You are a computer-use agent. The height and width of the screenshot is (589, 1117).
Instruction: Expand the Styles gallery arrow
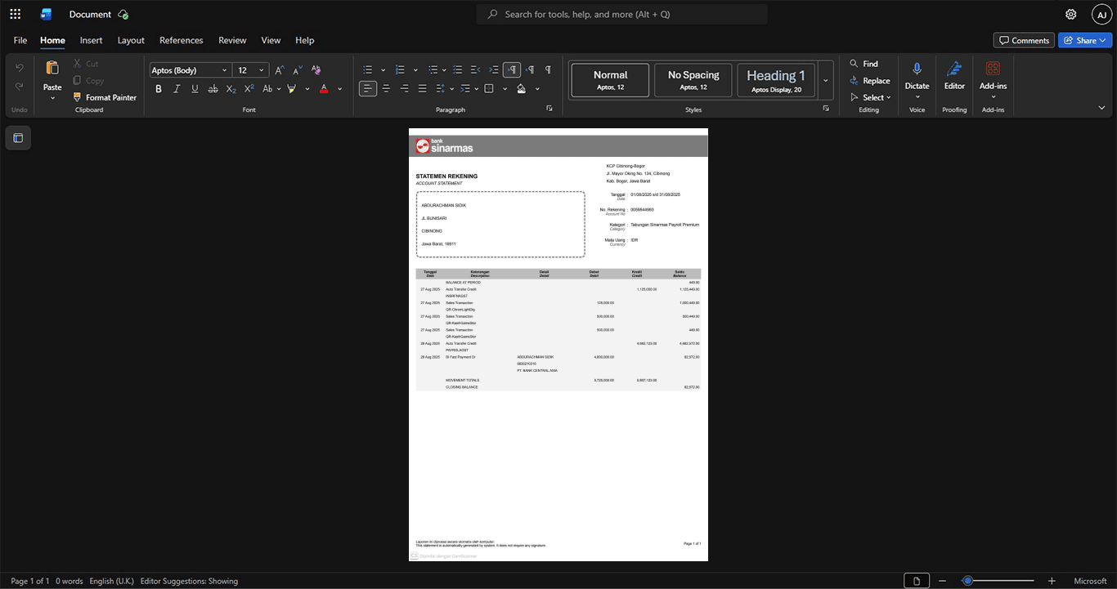[x=825, y=80]
